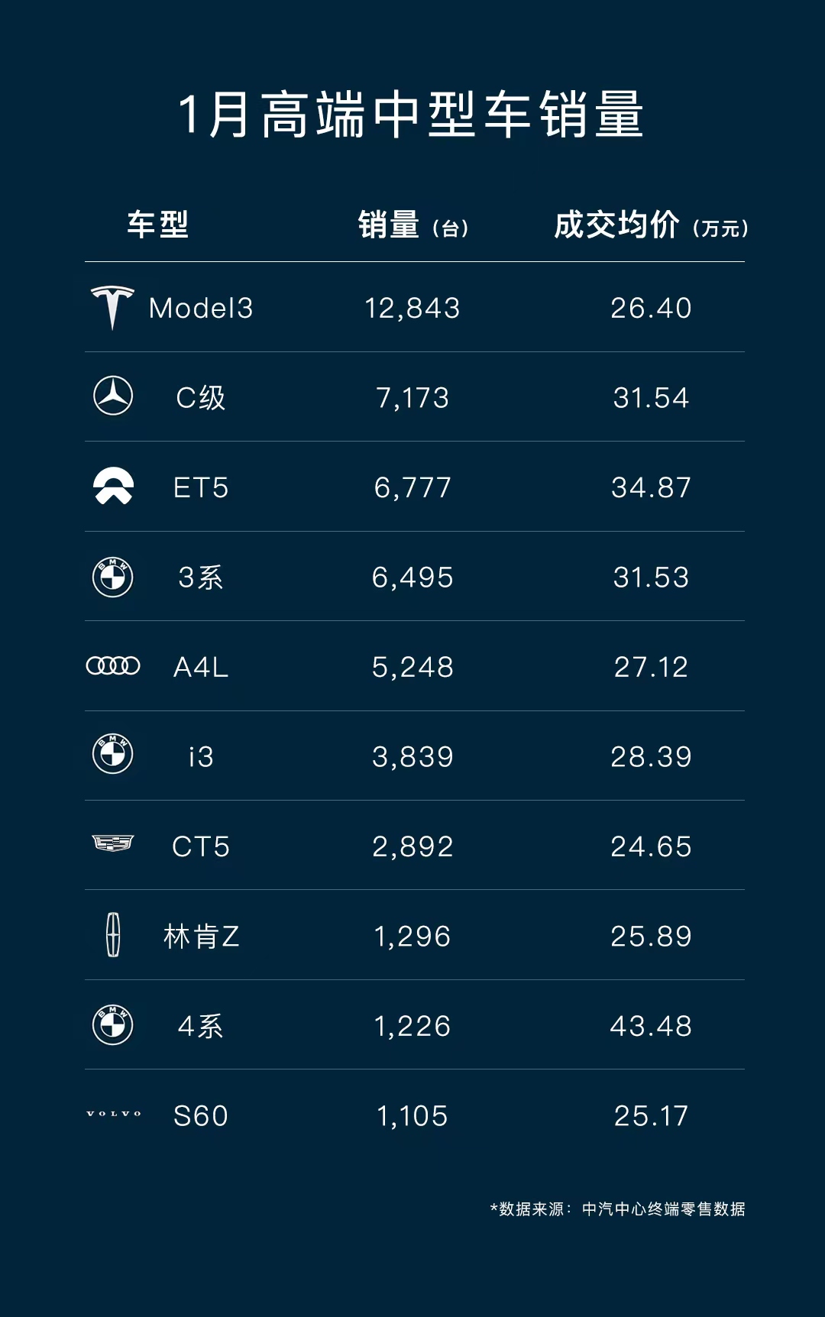Select the Model3 model name
The height and width of the screenshot is (1317, 825).
click(x=201, y=308)
